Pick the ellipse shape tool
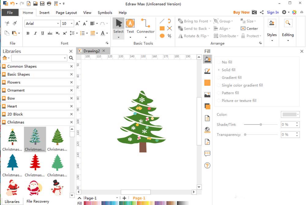Screen dimensions: 306x205 (162, 36)
